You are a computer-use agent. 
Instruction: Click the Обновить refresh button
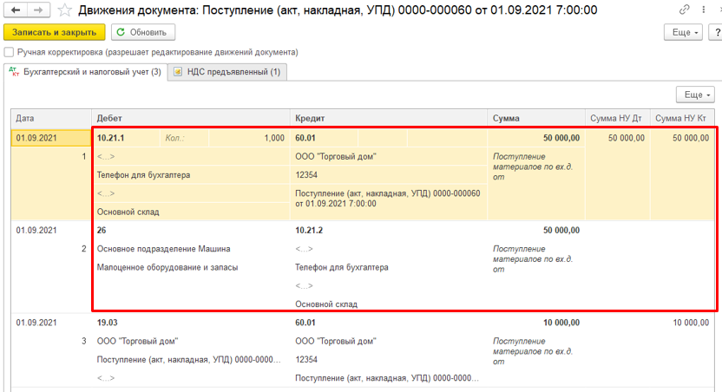142,32
